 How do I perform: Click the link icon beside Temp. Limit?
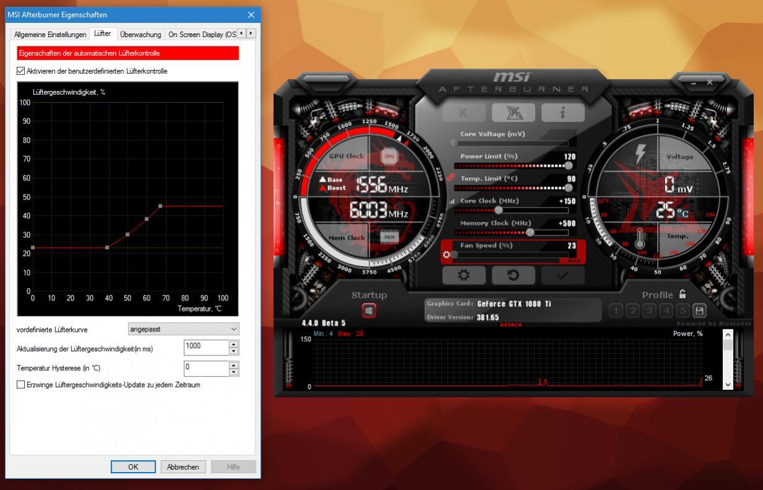tap(450, 178)
